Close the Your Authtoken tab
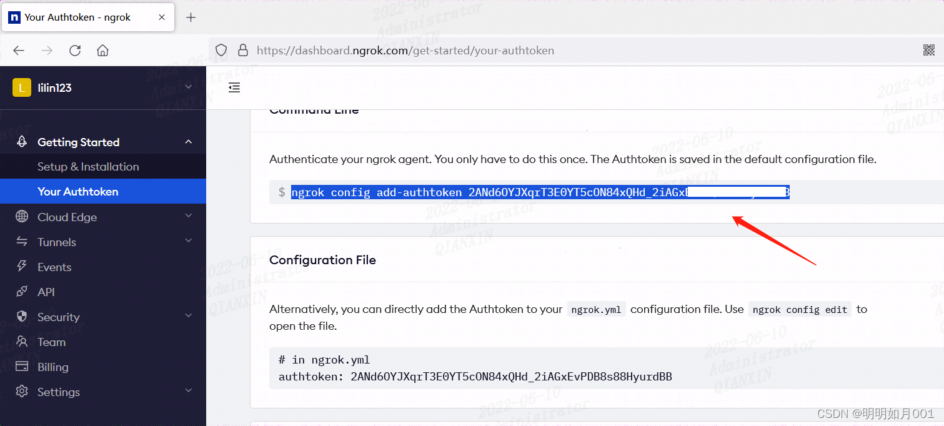The image size is (944, 426). tap(162, 17)
